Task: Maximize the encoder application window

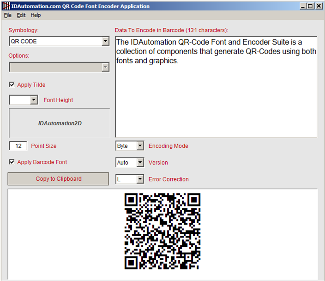Action: 310,6
